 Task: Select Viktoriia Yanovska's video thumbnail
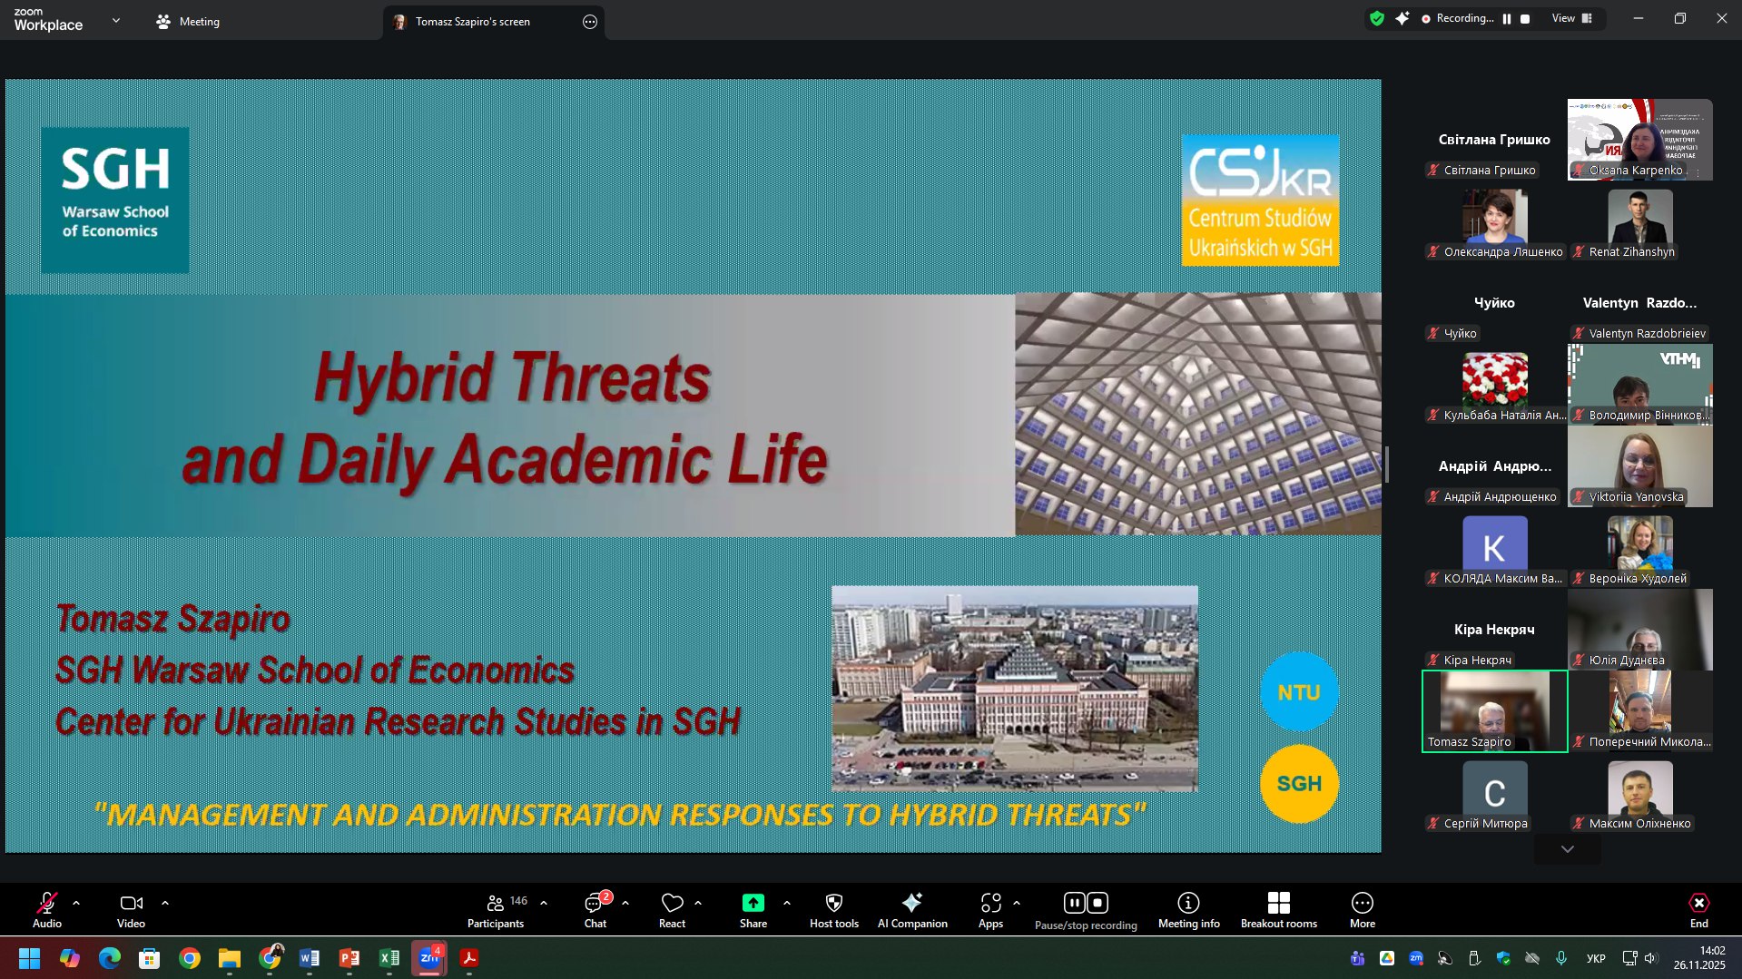point(1640,466)
